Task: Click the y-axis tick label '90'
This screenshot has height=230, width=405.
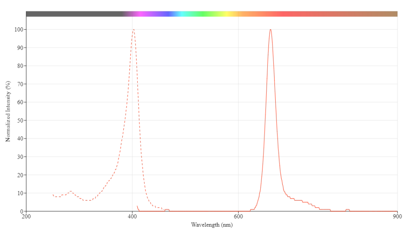Action: (x=20, y=48)
